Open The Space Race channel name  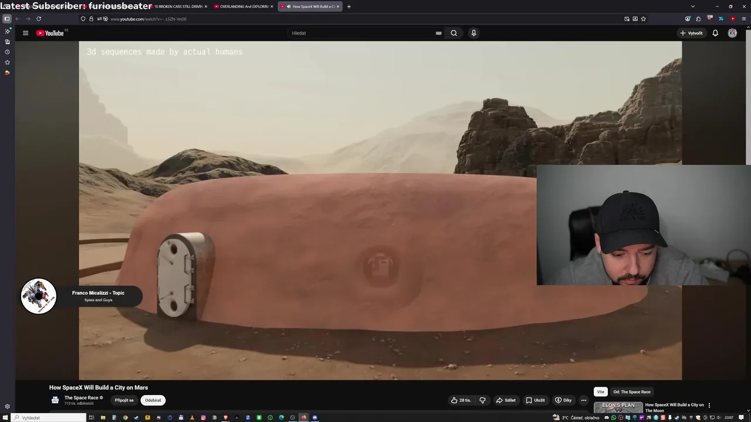tap(82, 398)
